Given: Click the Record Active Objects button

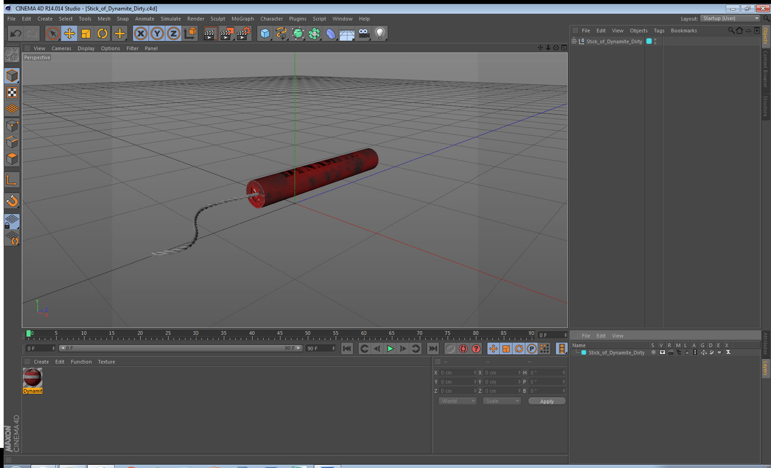Looking at the screenshot, I should click(x=450, y=348).
